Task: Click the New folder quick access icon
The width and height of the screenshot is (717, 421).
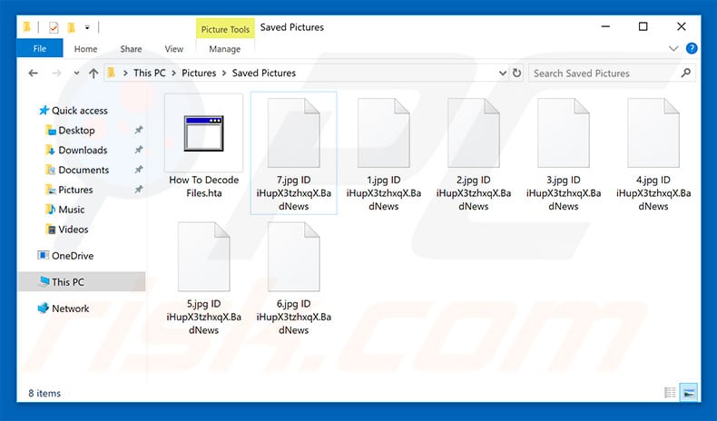Action: [72, 28]
